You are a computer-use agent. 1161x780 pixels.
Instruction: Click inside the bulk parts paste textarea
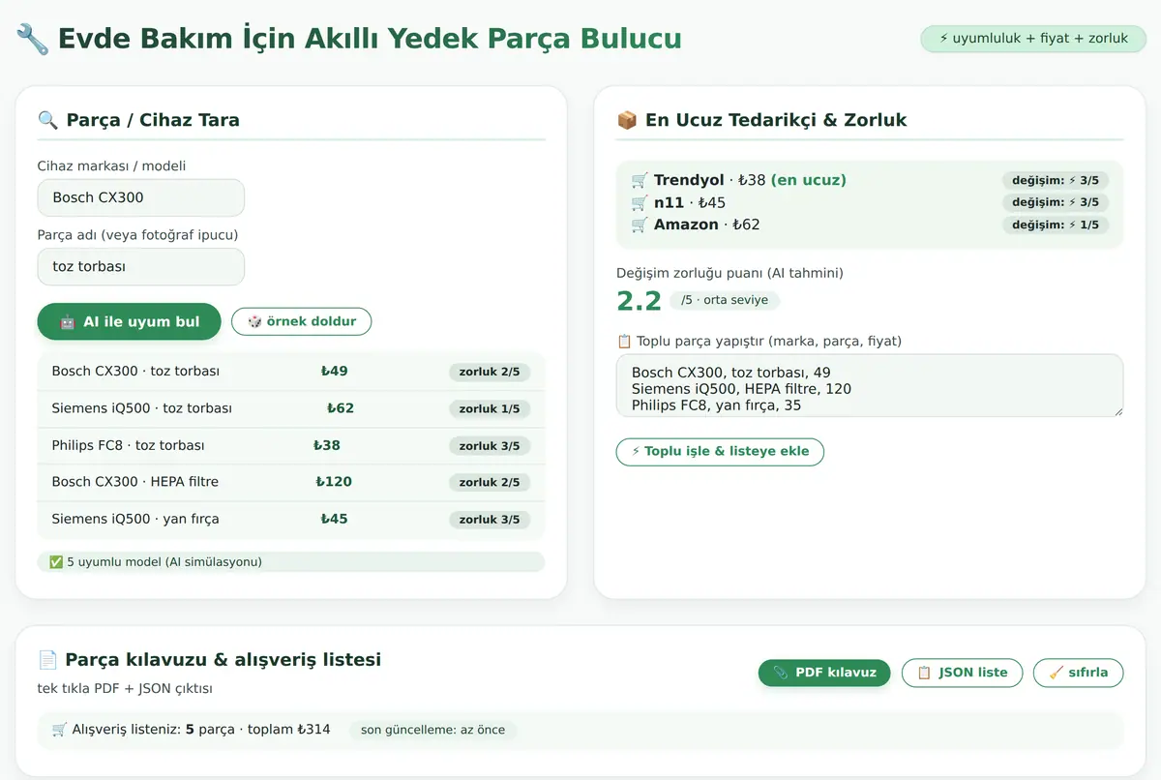tap(870, 385)
